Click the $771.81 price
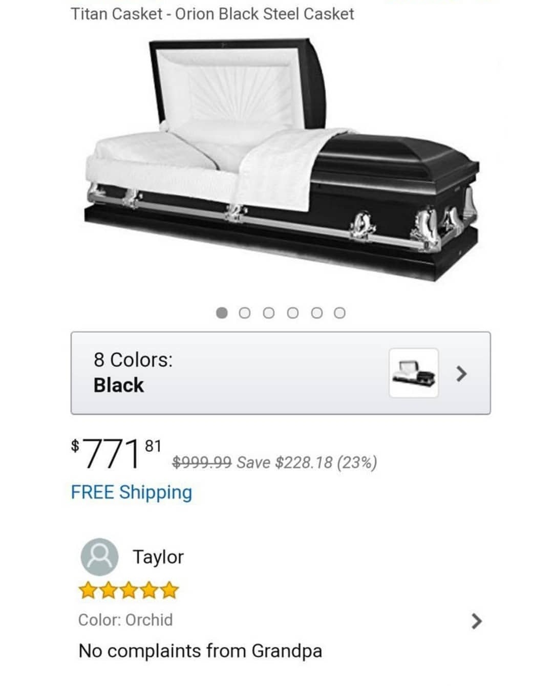 pos(116,453)
